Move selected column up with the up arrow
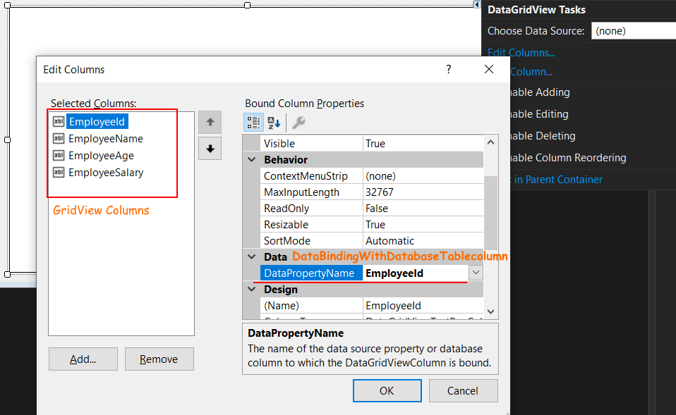Viewport: 676px width, 415px height. (209, 121)
